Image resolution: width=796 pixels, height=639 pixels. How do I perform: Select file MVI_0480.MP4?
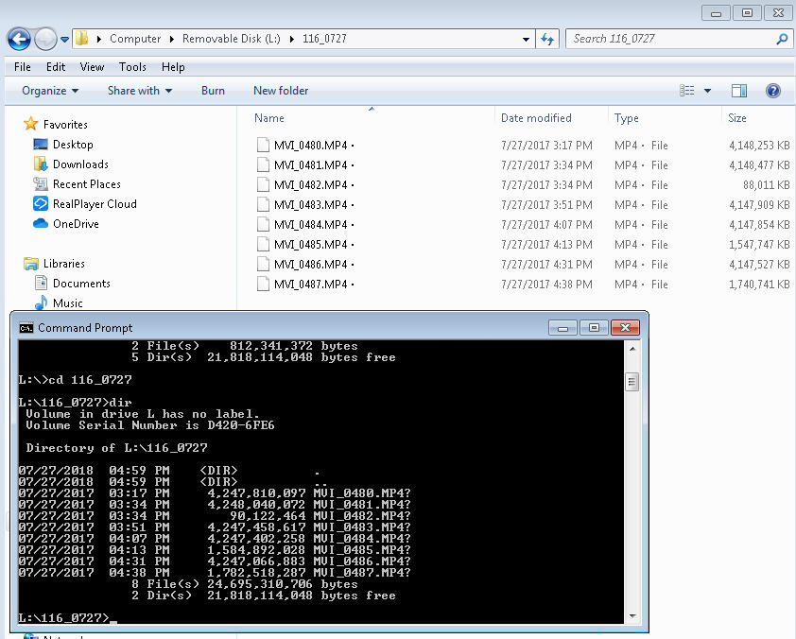pos(311,146)
